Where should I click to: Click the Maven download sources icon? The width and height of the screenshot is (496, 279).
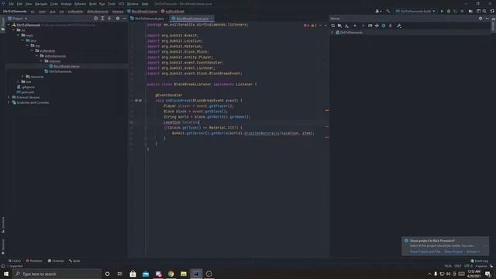pyautogui.click(x=346, y=26)
